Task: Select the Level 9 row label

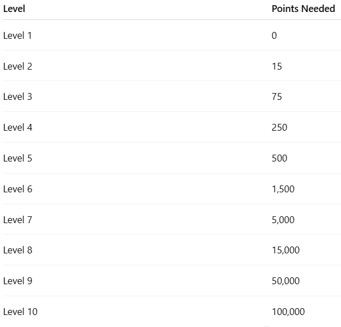Action: click(x=18, y=281)
